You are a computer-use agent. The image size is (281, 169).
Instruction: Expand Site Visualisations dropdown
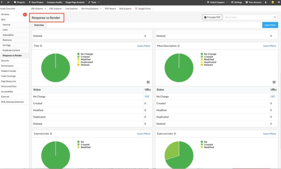coord(91,8)
